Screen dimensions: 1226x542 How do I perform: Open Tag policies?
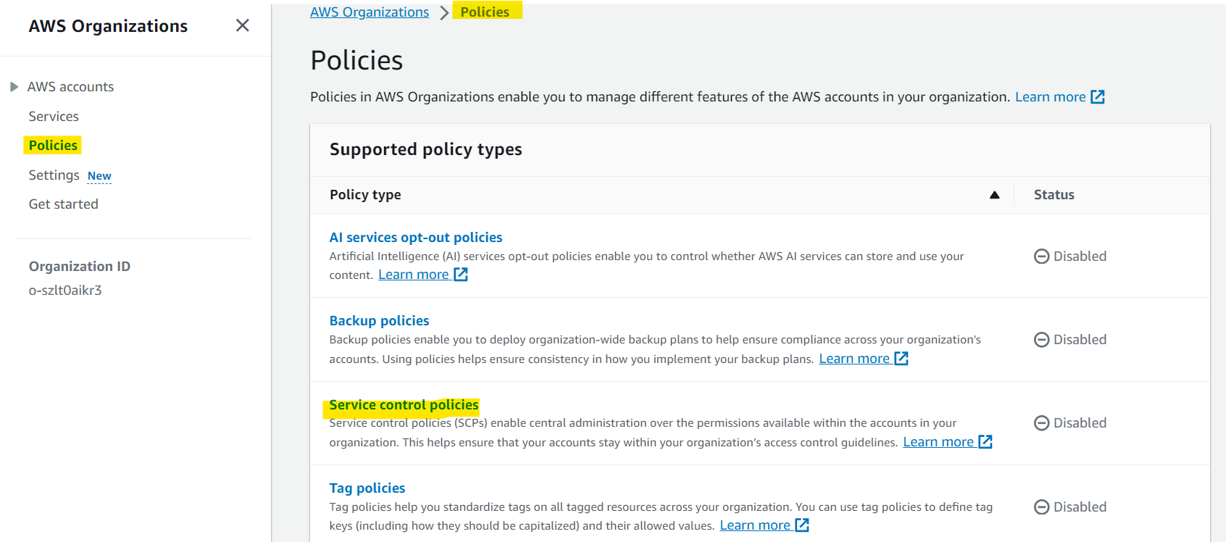pyautogui.click(x=367, y=488)
